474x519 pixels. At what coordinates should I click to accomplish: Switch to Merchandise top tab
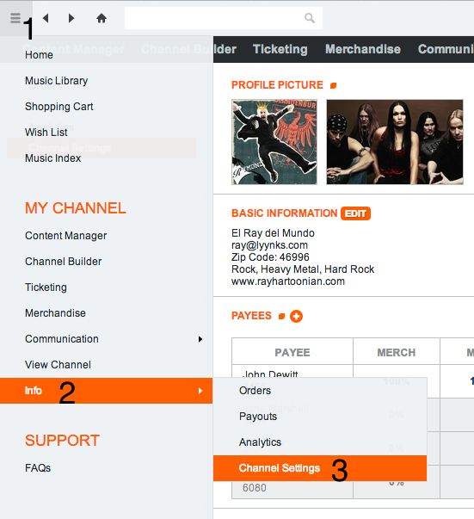(363, 49)
